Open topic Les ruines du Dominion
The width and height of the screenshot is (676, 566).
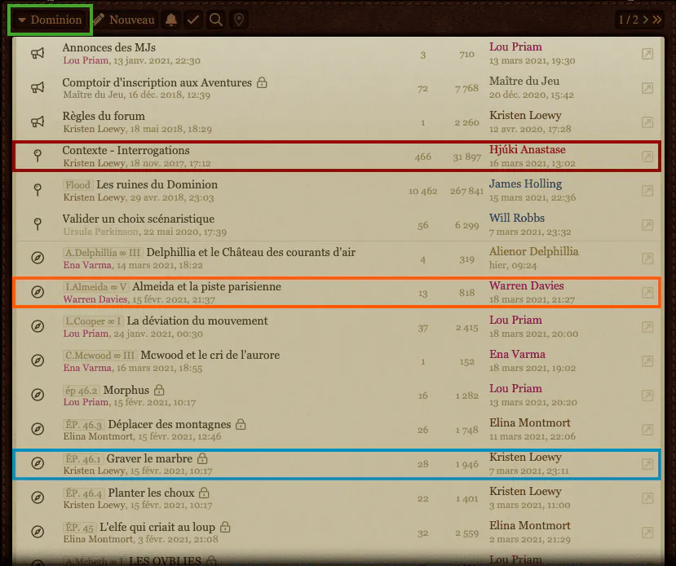tap(157, 184)
